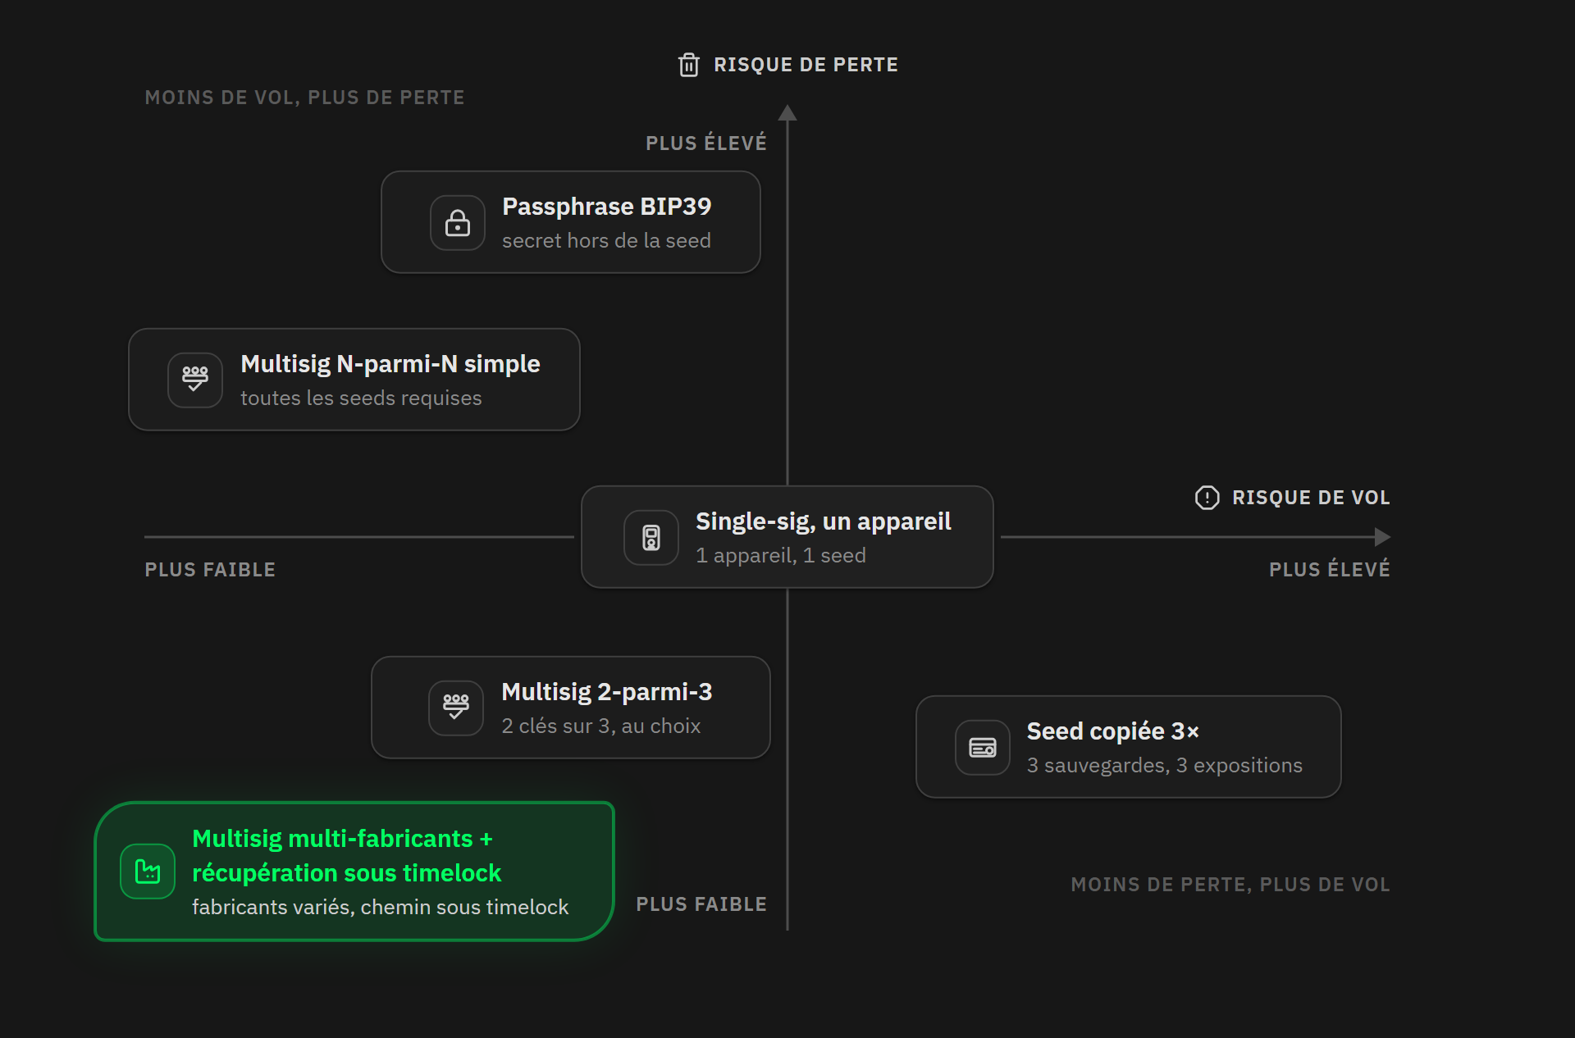Click the multisig icon in N-parmi-N simple card
This screenshot has width=1575, height=1038.
point(195,380)
